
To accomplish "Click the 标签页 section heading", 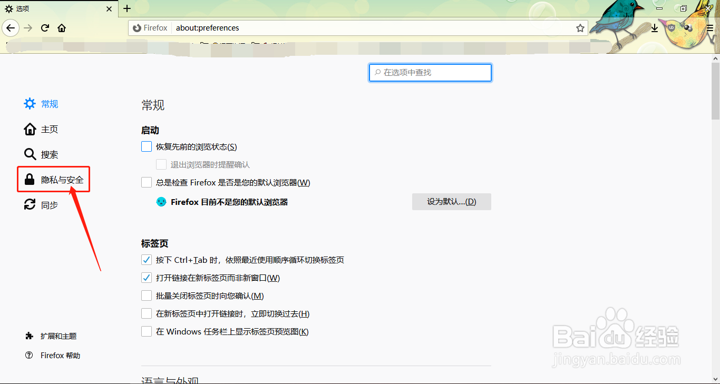I will [x=155, y=243].
